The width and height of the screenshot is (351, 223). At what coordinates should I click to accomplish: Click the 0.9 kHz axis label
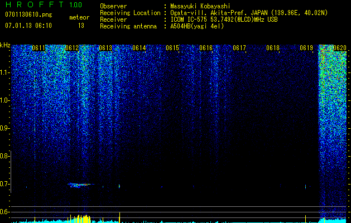pyautogui.click(x=4, y=128)
